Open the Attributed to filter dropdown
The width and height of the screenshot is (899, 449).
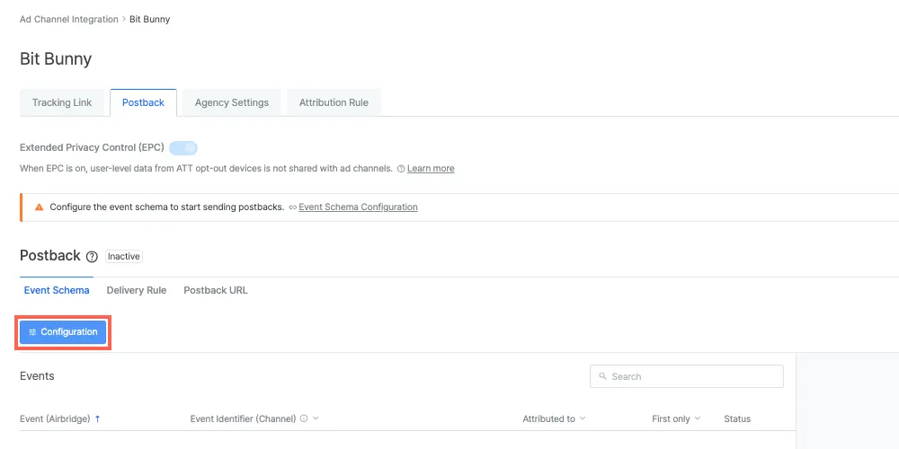click(583, 418)
